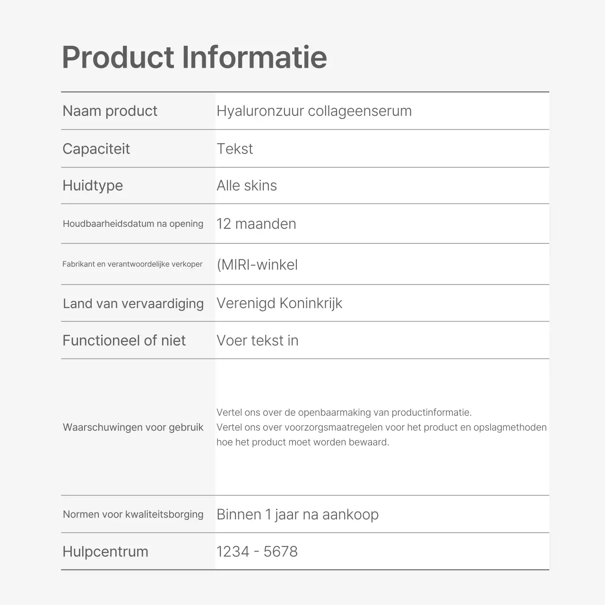
Task: Select the Houdbaarheidsdatum na opening label
Action: pyautogui.click(x=133, y=224)
